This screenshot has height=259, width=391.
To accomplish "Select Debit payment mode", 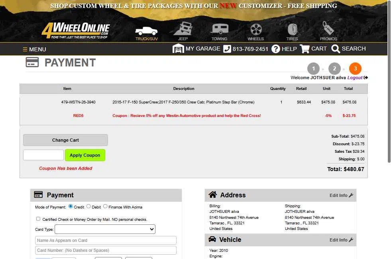I will coord(88,206).
